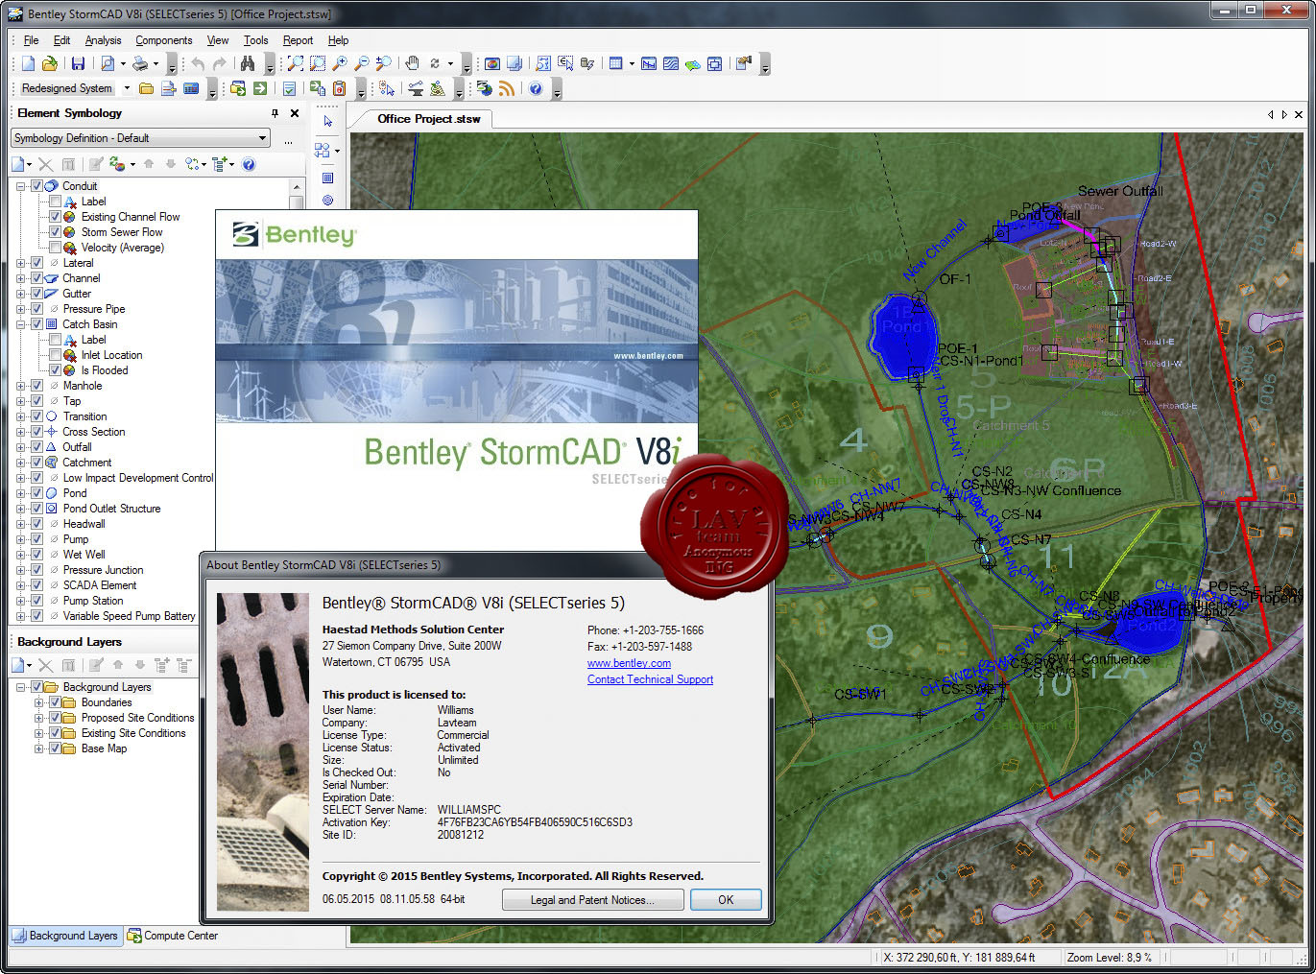1316x974 pixels.
Task: Click the Zoom Out magnifier icon
Action: 362,64
